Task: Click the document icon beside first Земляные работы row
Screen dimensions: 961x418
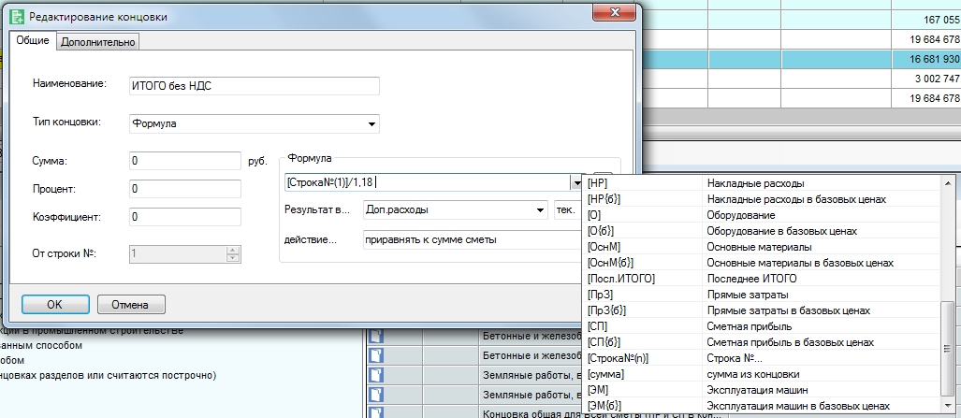Action: click(376, 375)
